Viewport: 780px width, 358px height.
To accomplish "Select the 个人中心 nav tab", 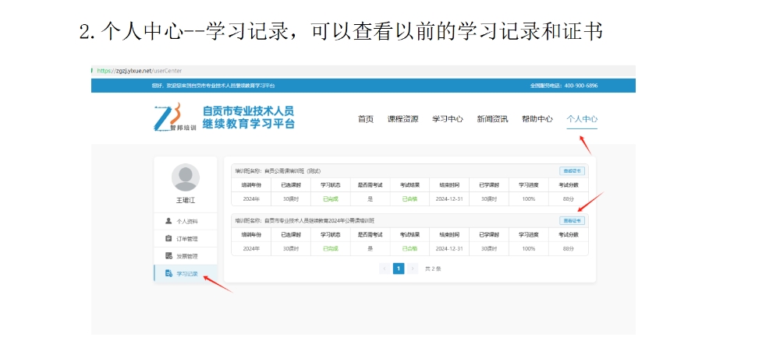I will click(x=582, y=119).
